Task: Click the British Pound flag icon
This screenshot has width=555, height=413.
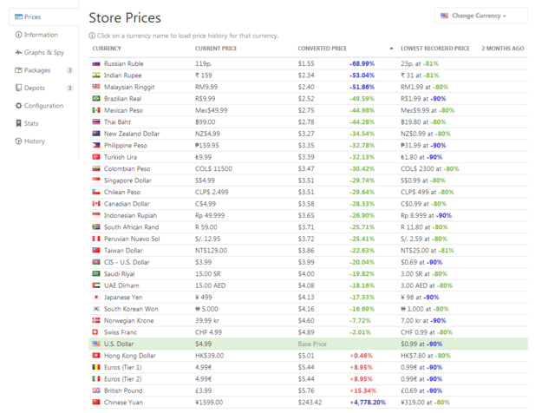Action: [x=95, y=390]
